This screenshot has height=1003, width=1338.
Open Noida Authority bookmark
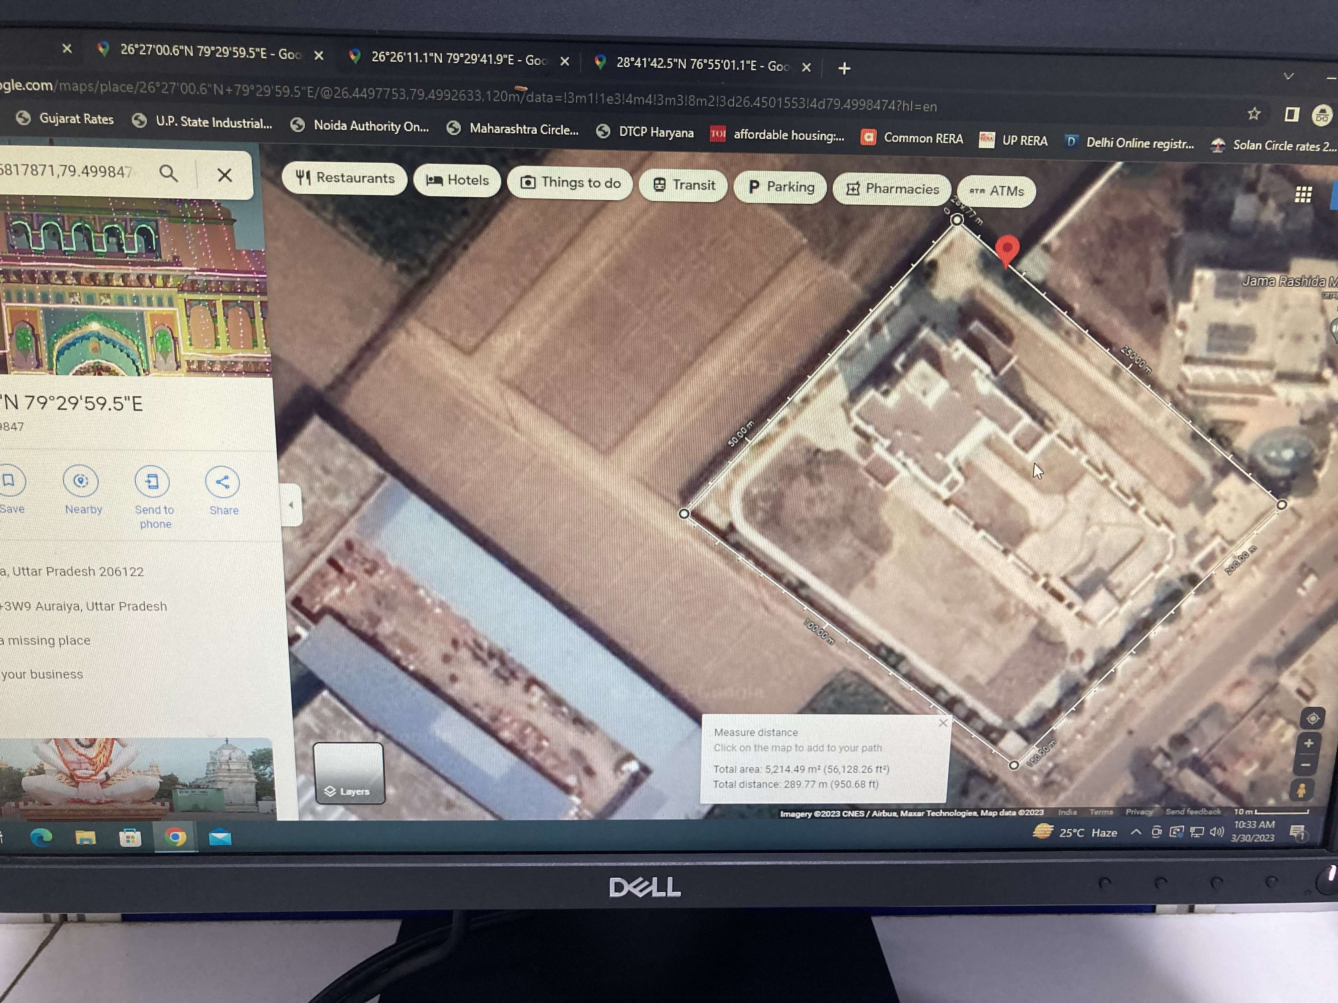360,126
